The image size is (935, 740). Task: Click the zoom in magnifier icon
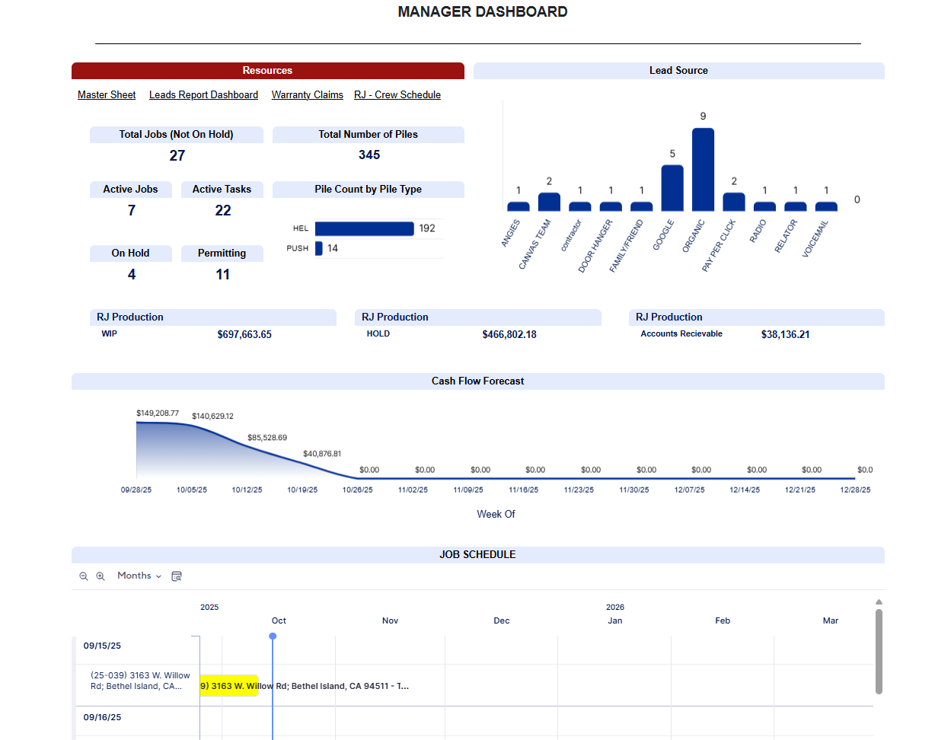click(101, 577)
